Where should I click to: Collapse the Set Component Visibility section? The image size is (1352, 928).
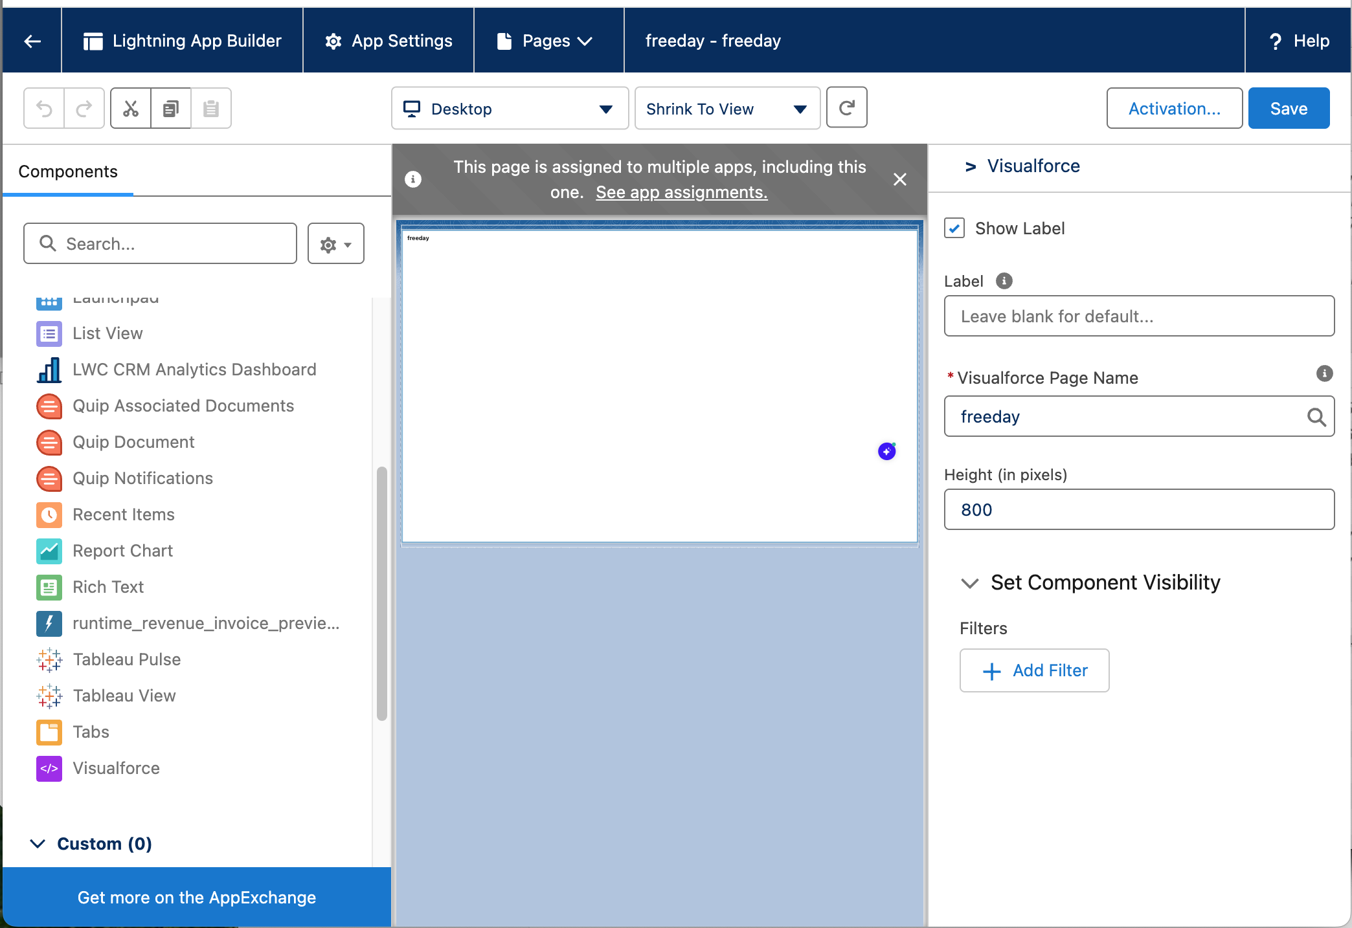(x=969, y=583)
